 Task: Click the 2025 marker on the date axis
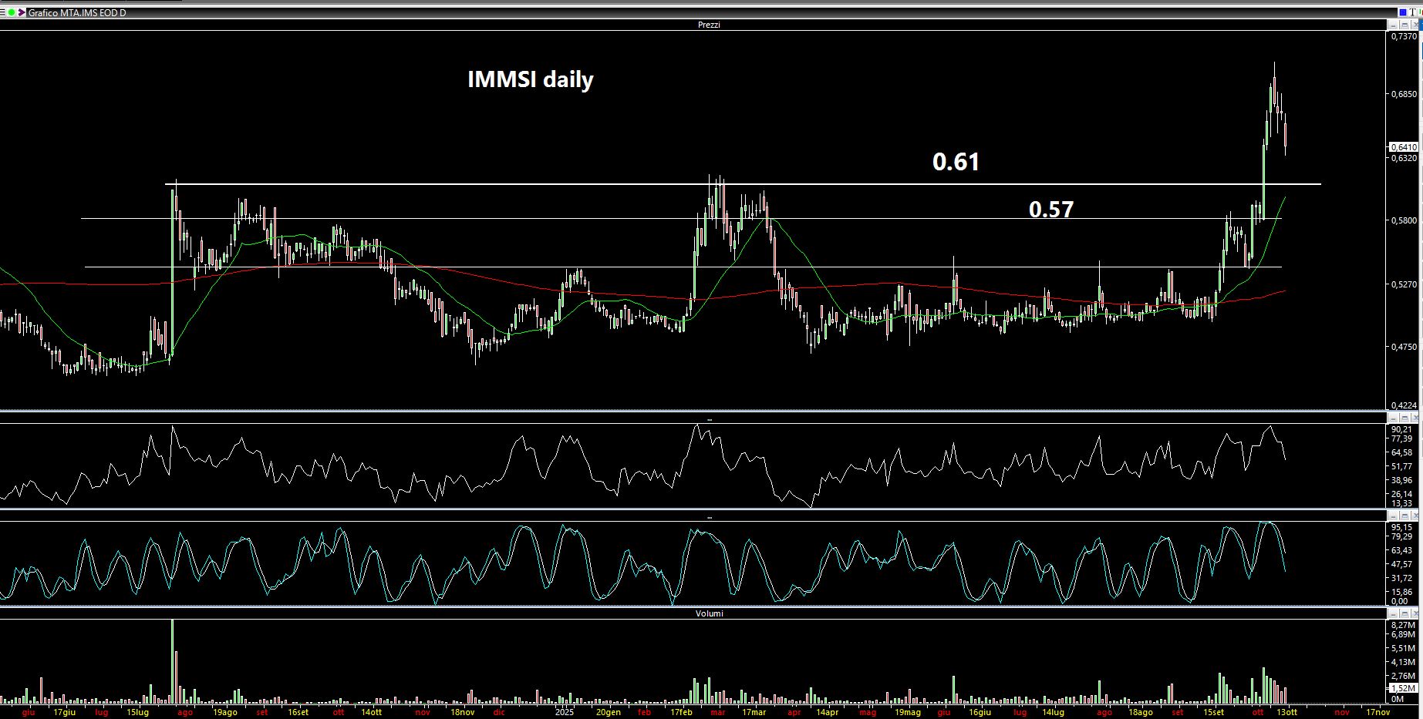pos(565,712)
